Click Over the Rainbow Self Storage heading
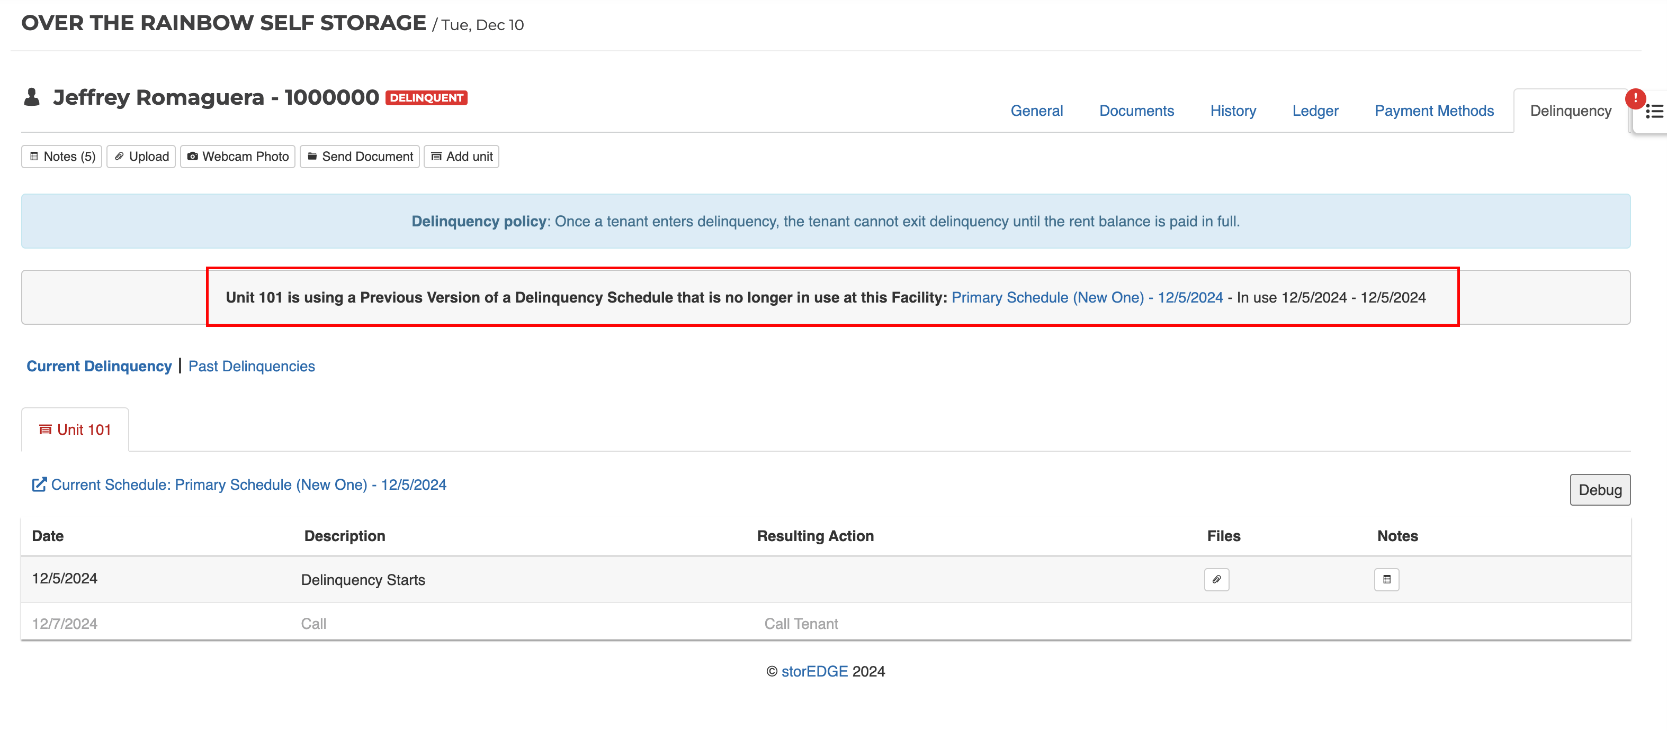 click(224, 23)
